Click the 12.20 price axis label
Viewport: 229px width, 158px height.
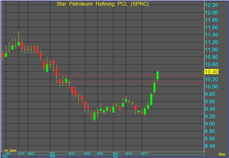[212, 5]
